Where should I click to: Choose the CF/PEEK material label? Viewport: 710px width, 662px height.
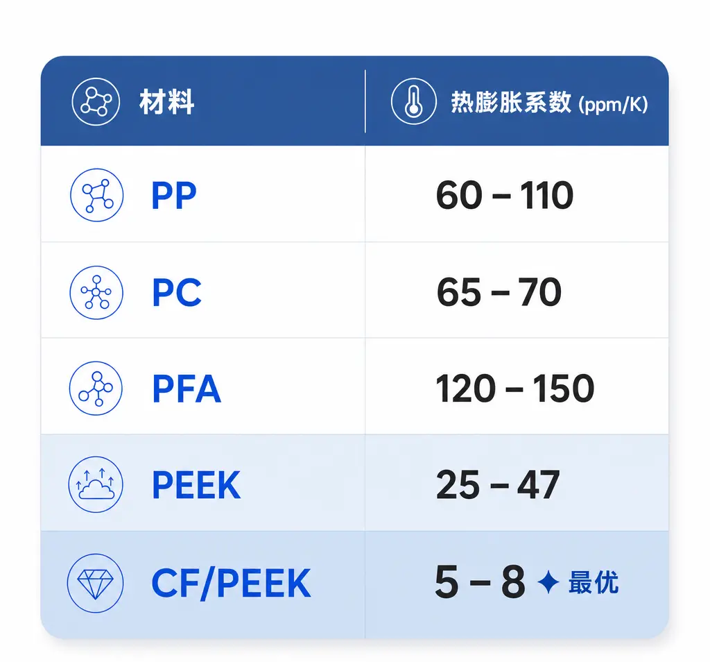[x=231, y=584]
